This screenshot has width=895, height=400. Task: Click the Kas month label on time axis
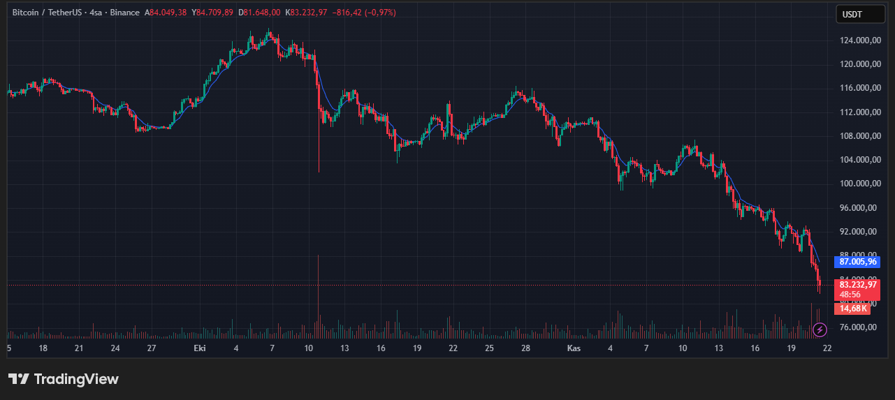click(x=574, y=348)
